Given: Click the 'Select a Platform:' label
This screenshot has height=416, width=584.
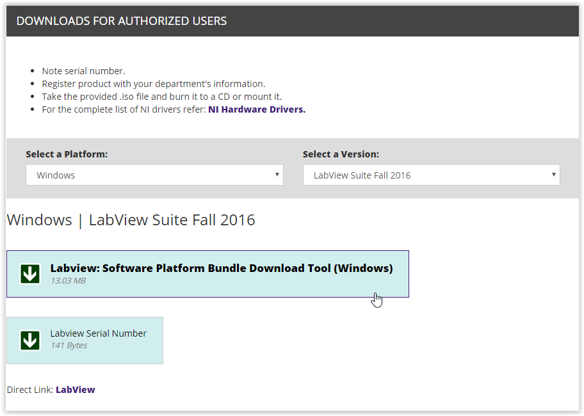Looking at the screenshot, I should coord(67,154).
